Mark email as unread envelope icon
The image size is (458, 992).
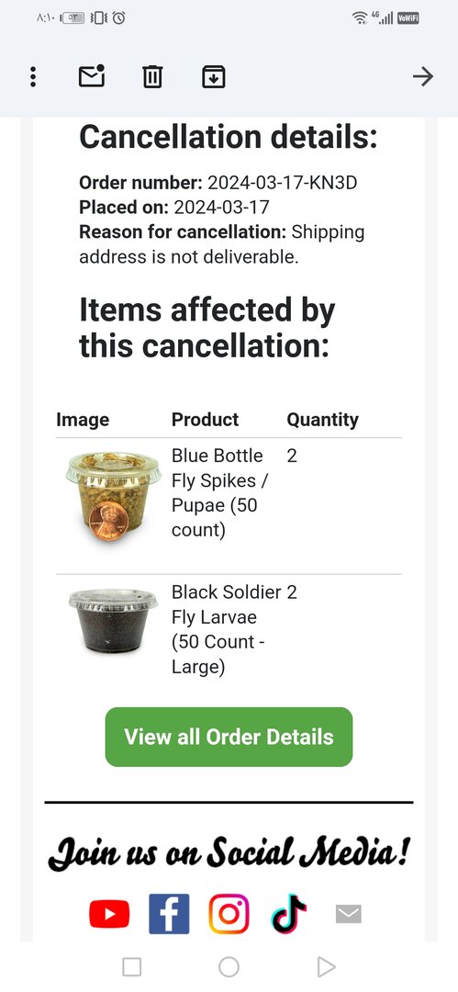(x=92, y=76)
